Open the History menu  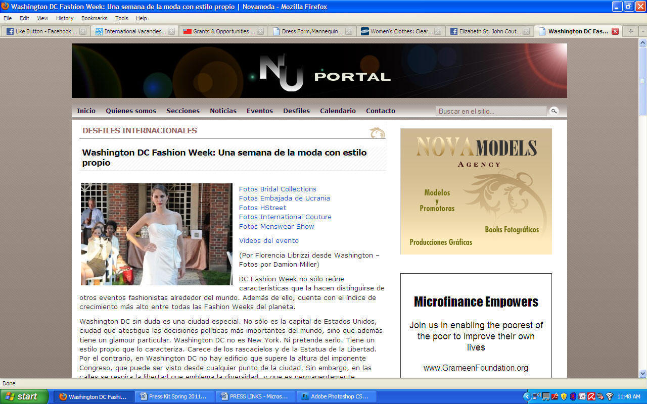coord(65,18)
